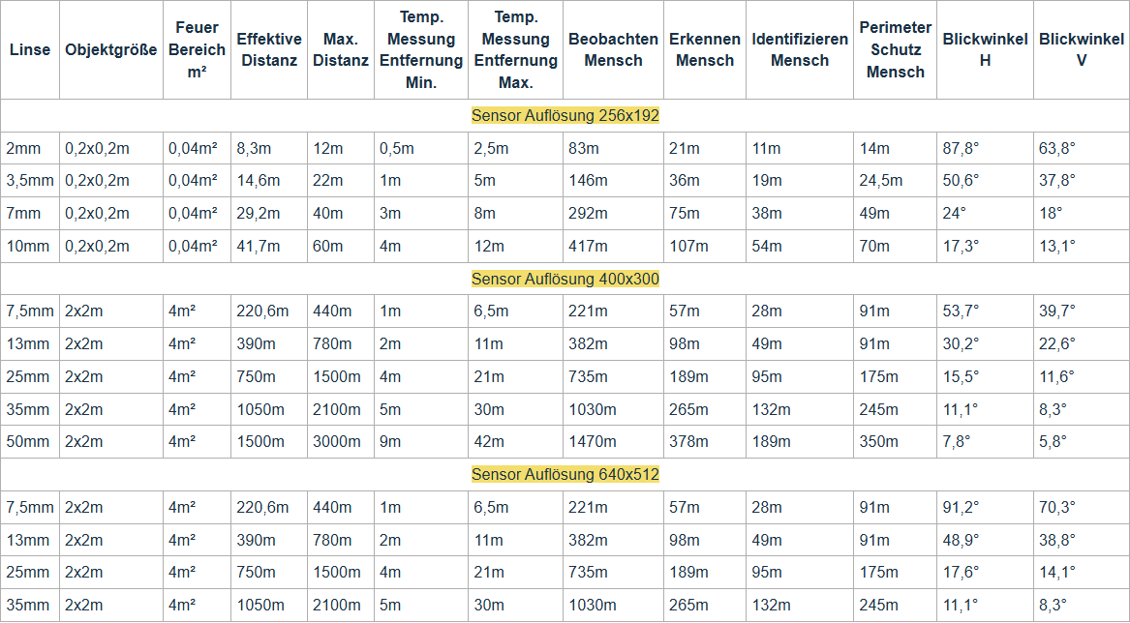Select the Sensor Auflösung 256x192 heading
1130x623 pixels.
(x=565, y=115)
